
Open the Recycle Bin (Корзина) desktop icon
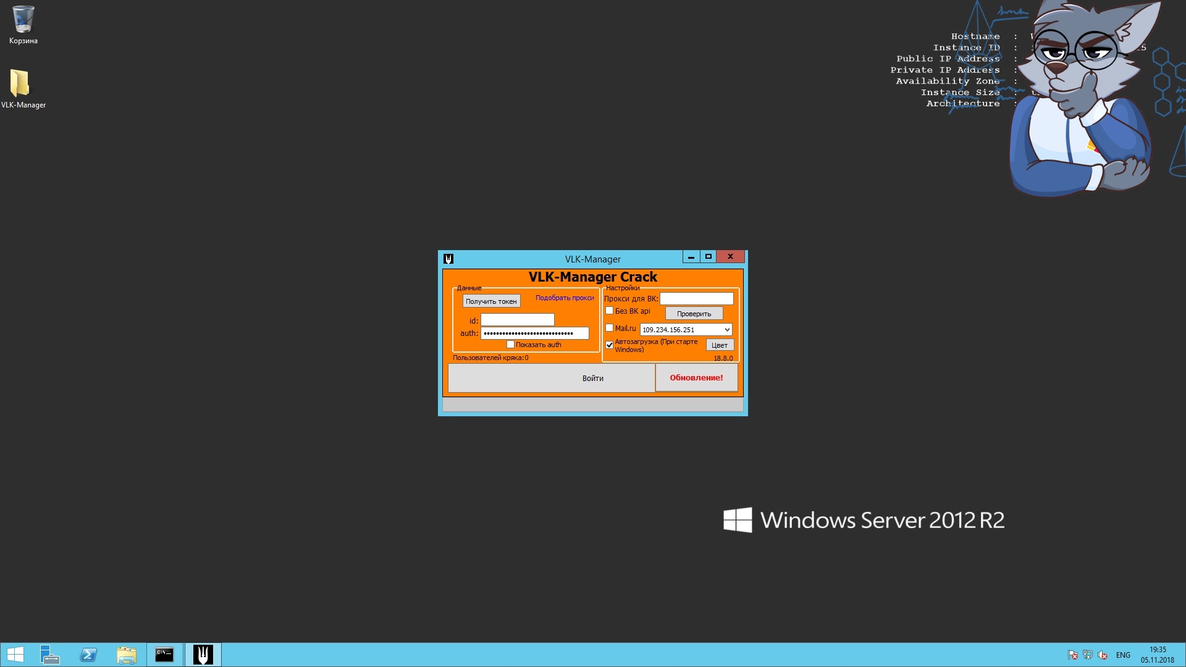point(23,25)
